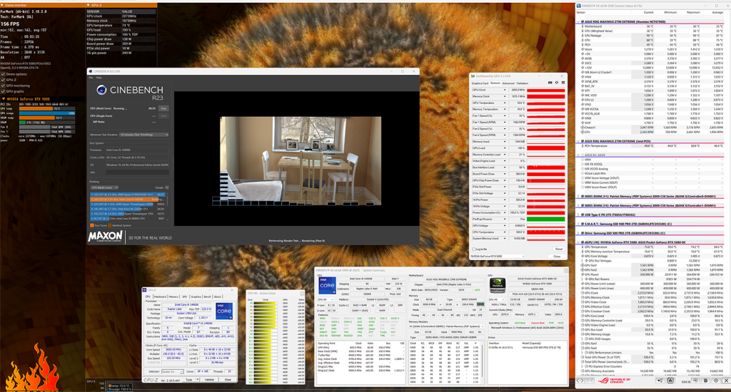Click the NVIDIA logo in HWiNFO System Summary
The width and height of the screenshot is (731, 392).
click(x=498, y=284)
